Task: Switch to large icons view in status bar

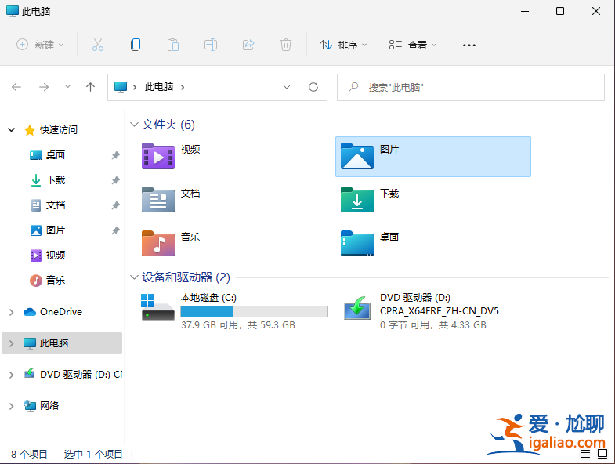Action: 602,454
